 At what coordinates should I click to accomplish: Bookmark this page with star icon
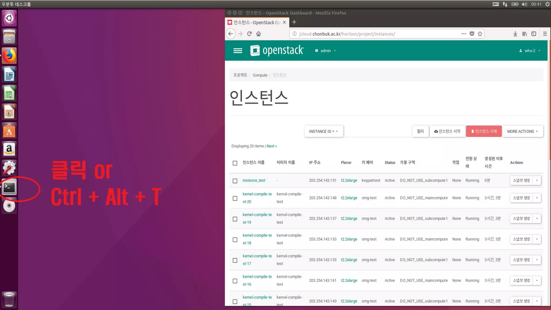click(480, 34)
